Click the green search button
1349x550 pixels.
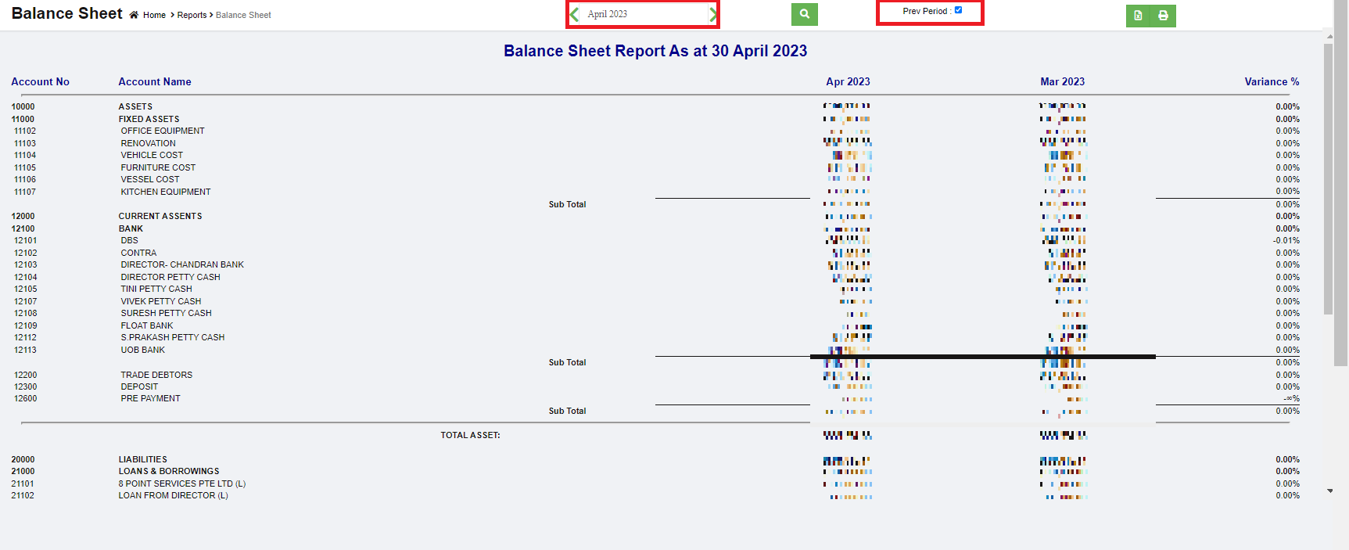click(804, 14)
